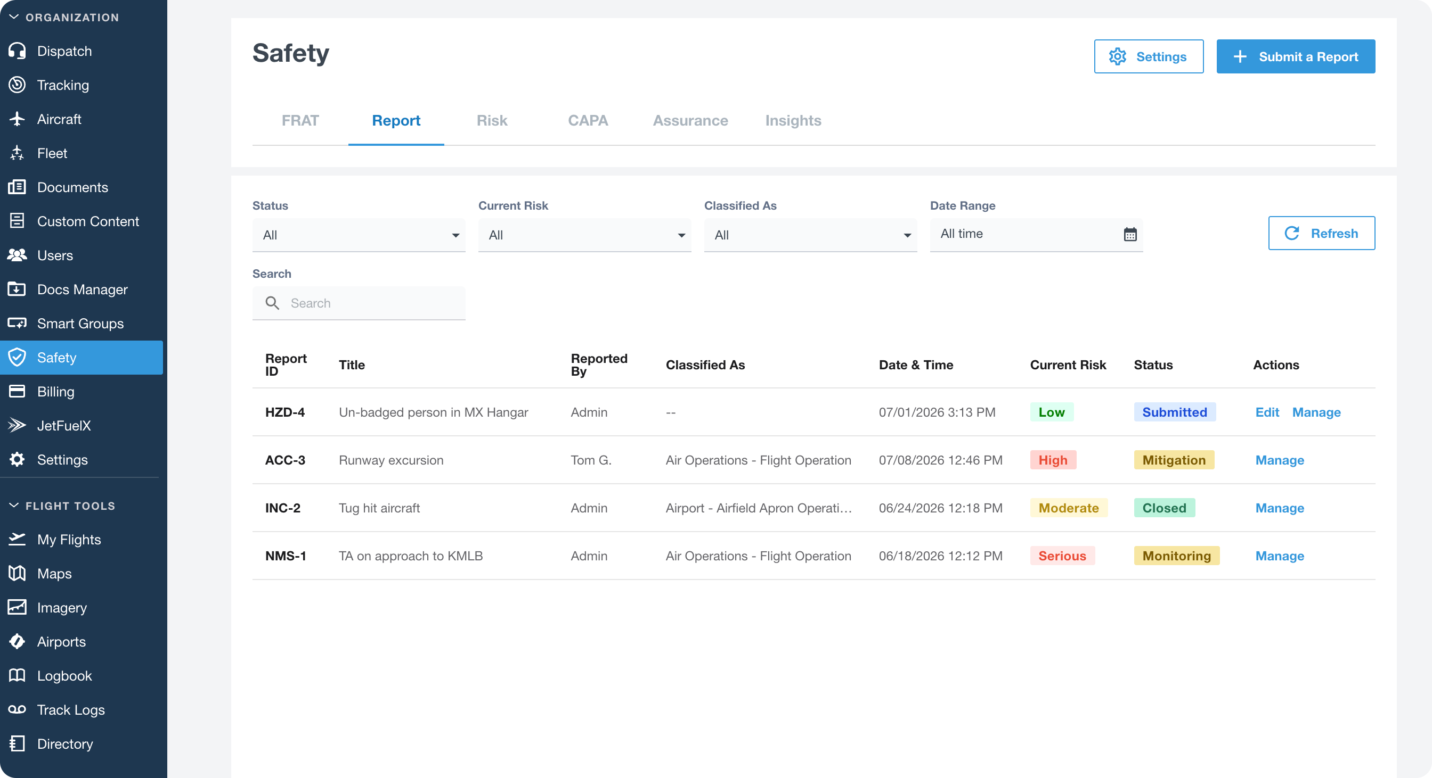Click the Users group icon
This screenshot has height=778, width=1432.
[x=17, y=255]
